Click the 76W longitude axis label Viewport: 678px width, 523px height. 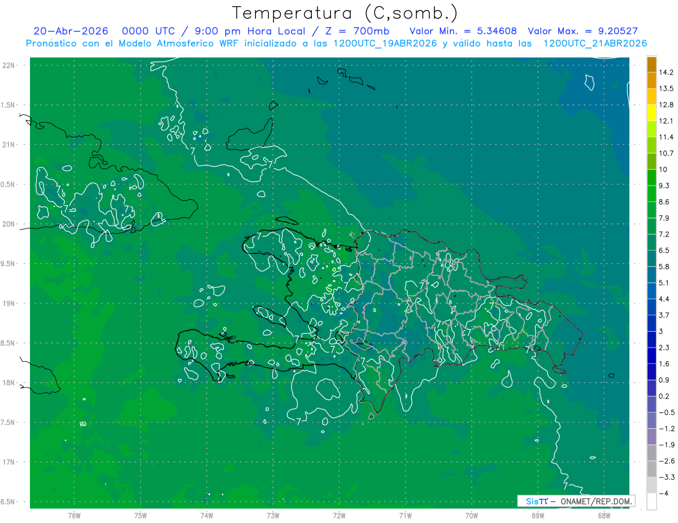click(74, 516)
